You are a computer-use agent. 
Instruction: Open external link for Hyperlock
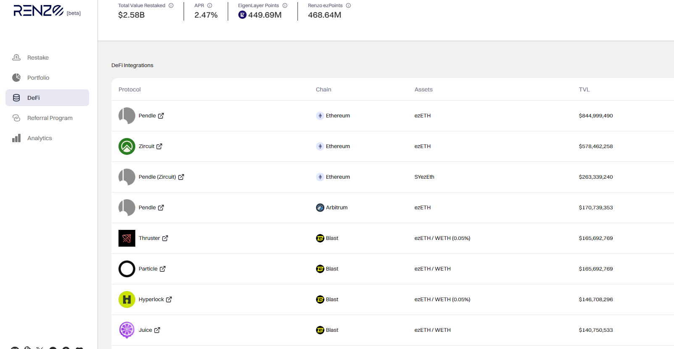(x=169, y=300)
